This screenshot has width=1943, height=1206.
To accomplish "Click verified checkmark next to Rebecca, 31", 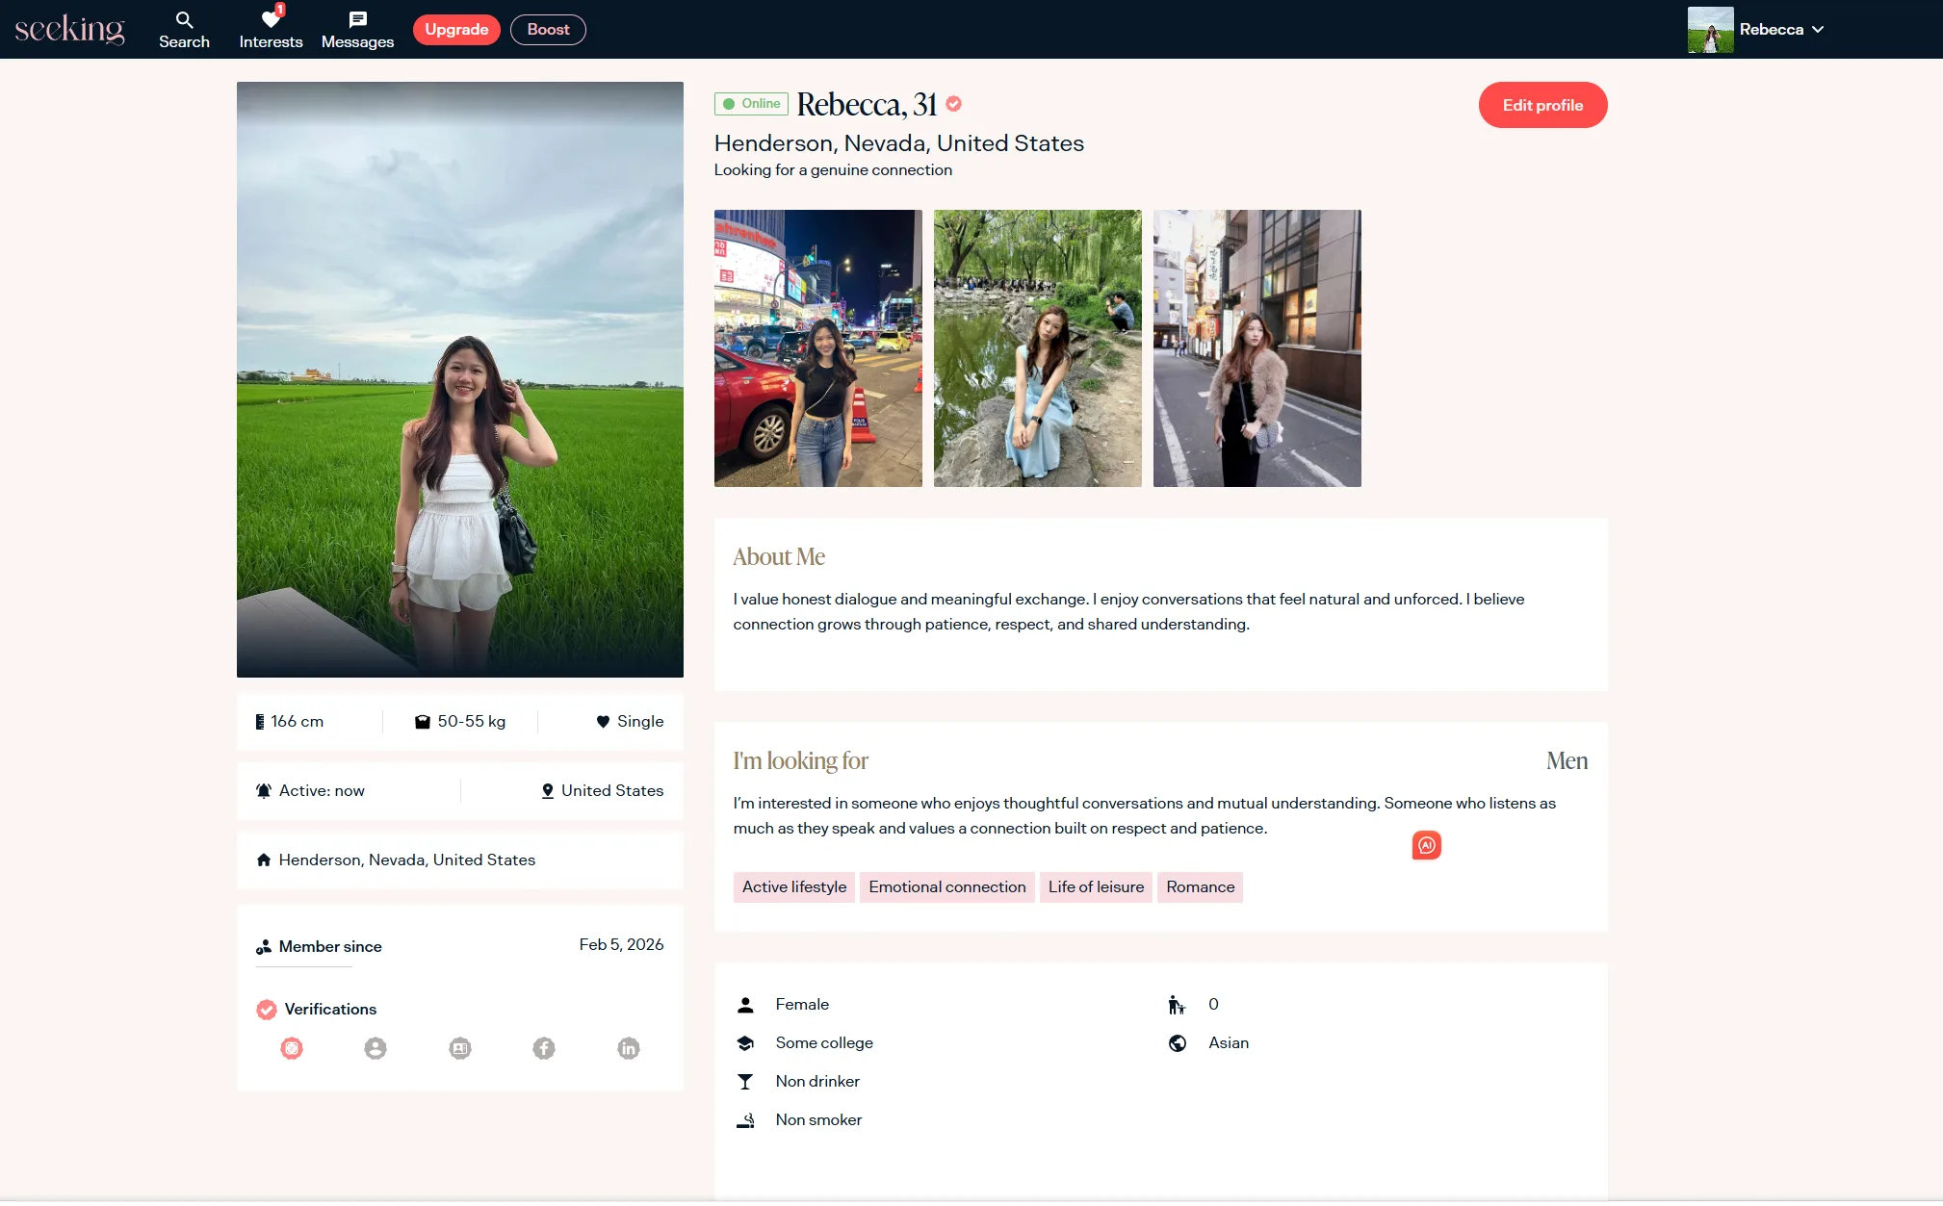I will [x=954, y=104].
